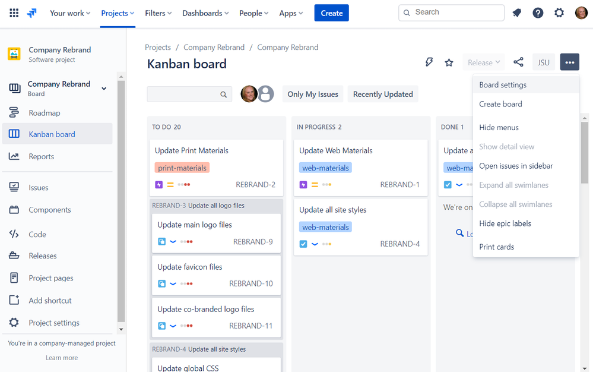
Task: Click the Components sidebar icon
Action: tap(14, 210)
